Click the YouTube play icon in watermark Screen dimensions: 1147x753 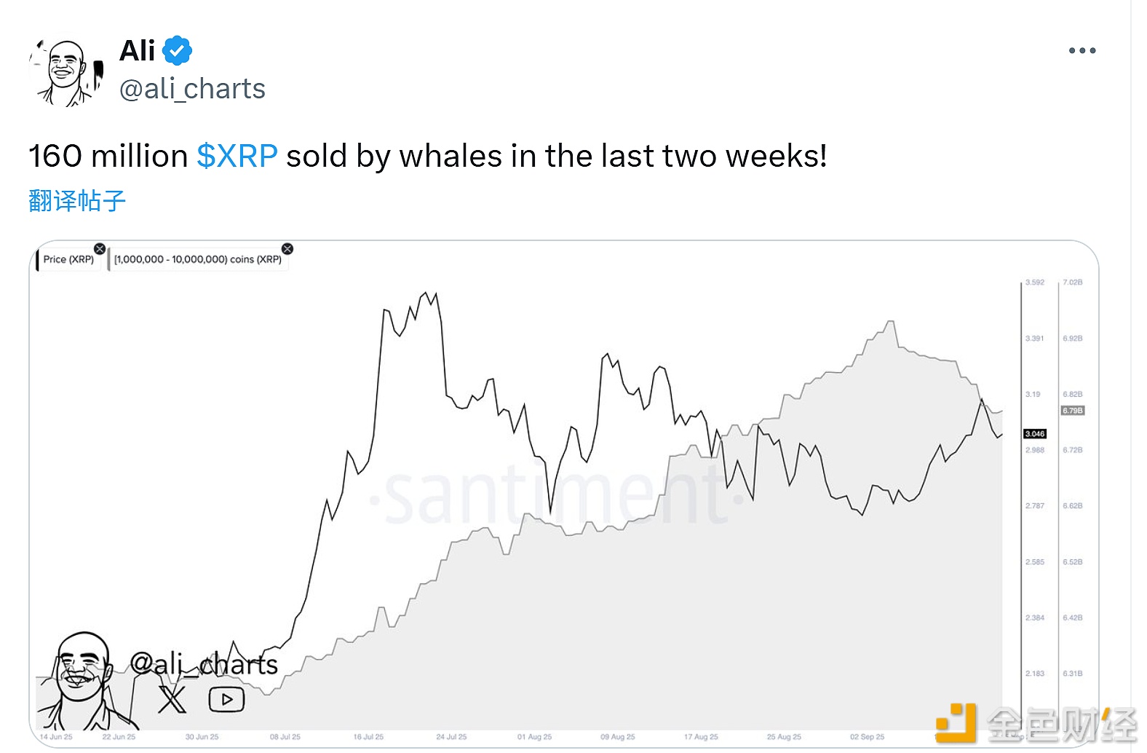pos(226,700)
